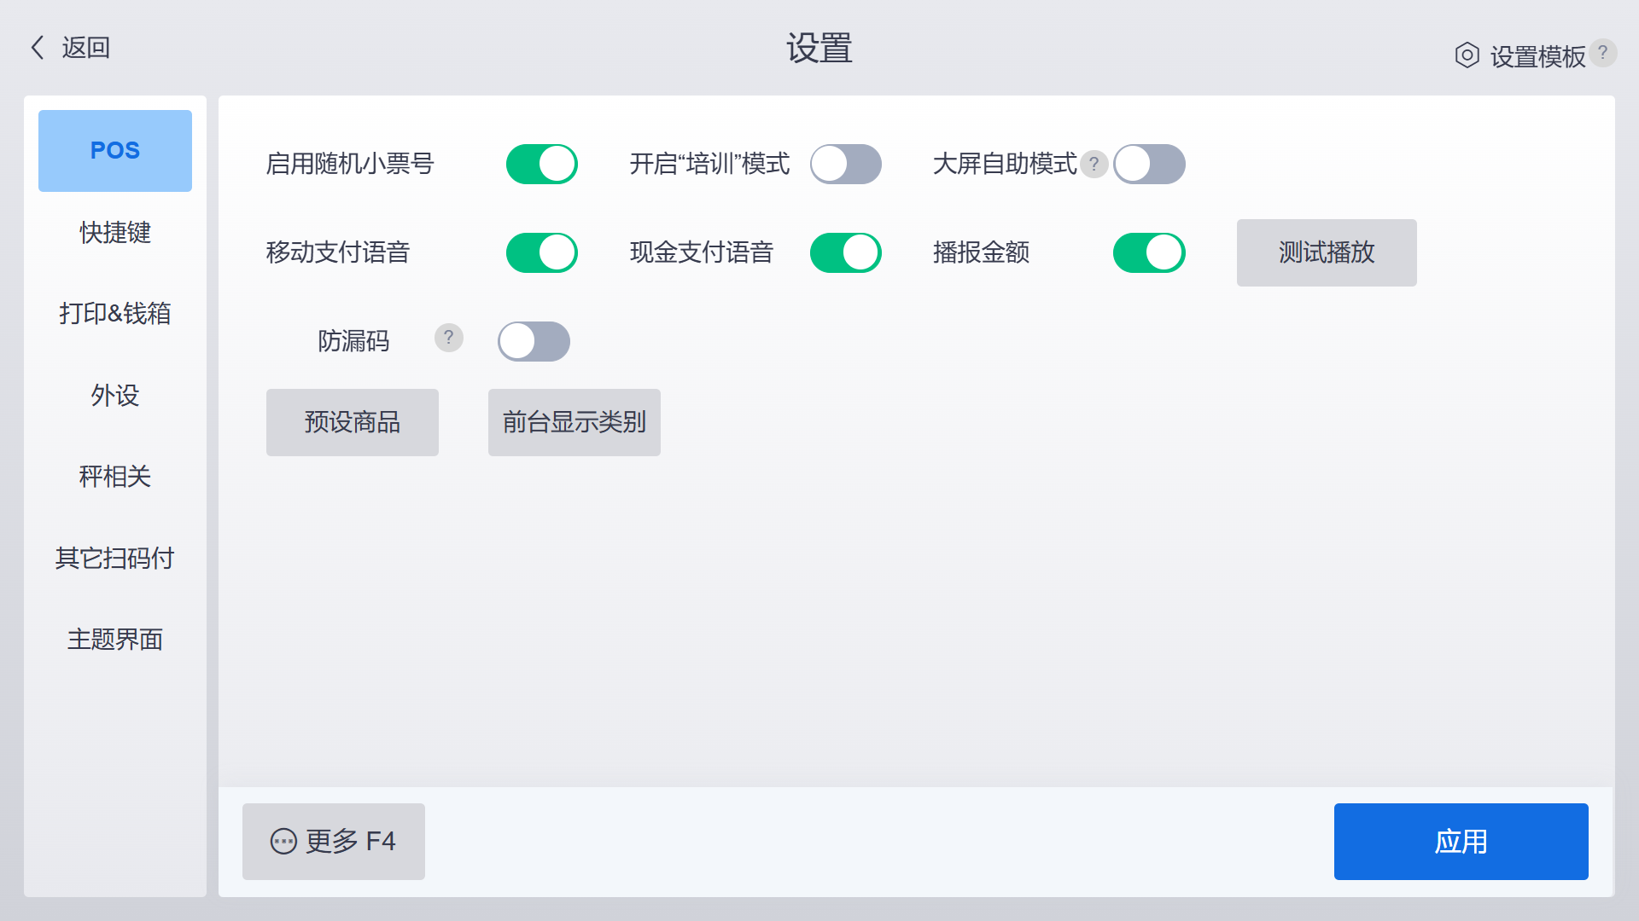The image size is (1639, 921).
Task: Click the blue 应用 button
Action: pyautogui.click(x=1461, y=842)
